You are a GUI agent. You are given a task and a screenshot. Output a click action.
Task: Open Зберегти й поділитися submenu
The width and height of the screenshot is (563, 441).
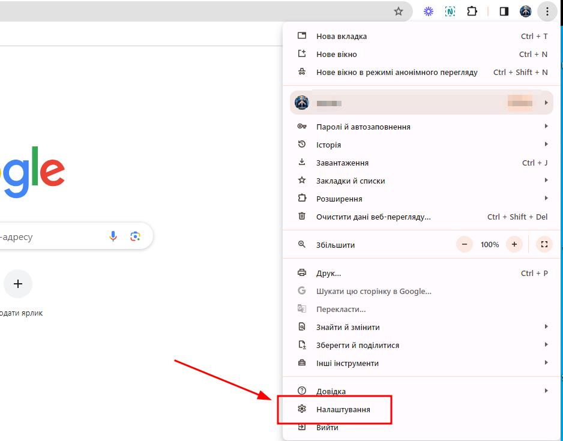pyautogui.click(x=423, y=345)
